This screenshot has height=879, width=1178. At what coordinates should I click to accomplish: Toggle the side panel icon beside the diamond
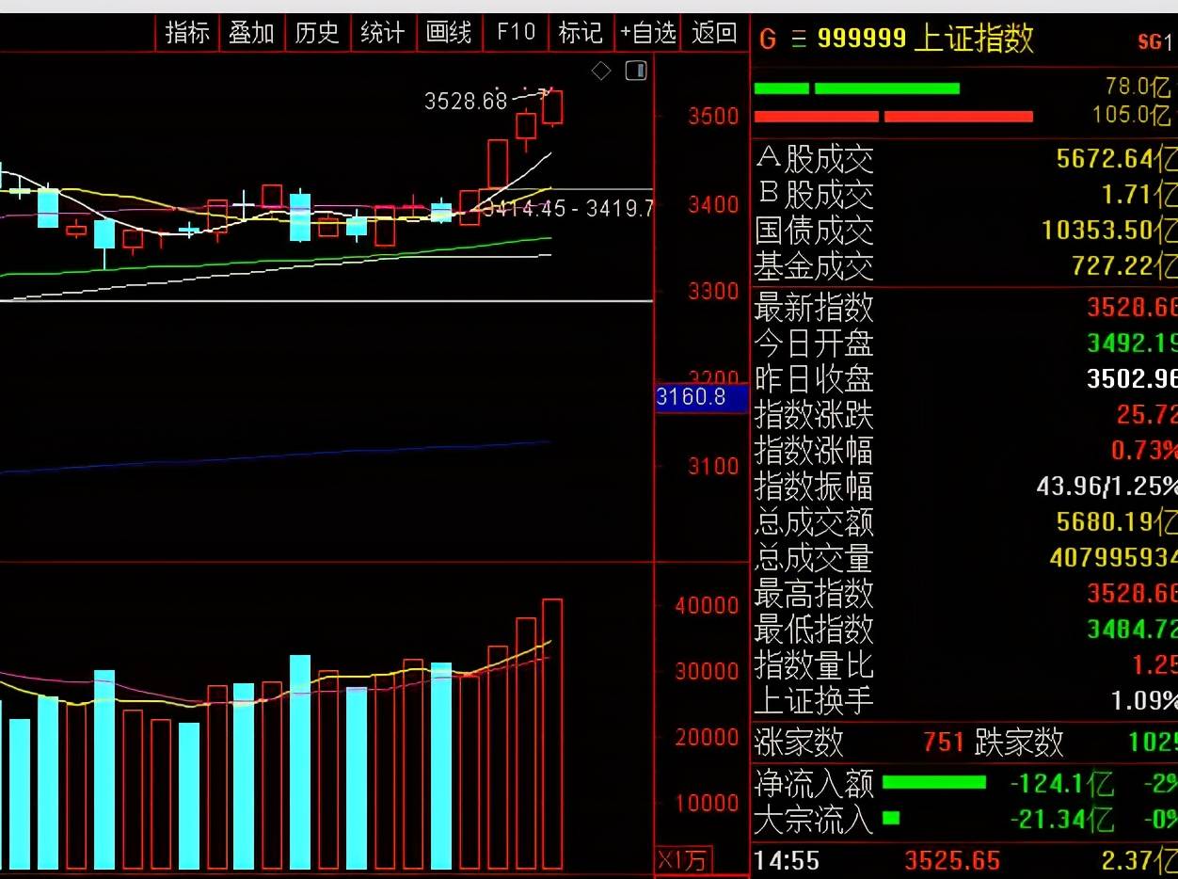click(x=637, y=72)
